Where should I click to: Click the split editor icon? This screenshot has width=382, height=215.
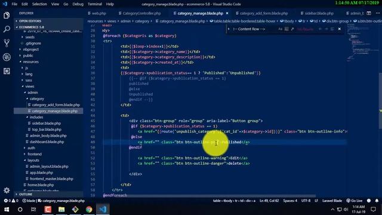pyautogui.click(x=369, y=13)
